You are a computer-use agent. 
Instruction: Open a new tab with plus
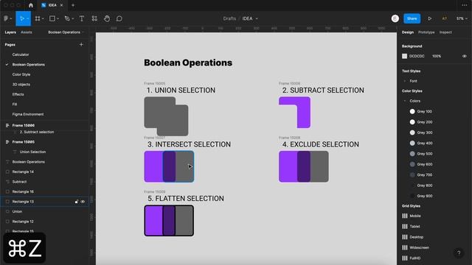(73, 5)
